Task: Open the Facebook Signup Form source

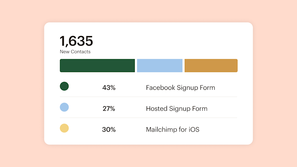Action: (180, 88)
